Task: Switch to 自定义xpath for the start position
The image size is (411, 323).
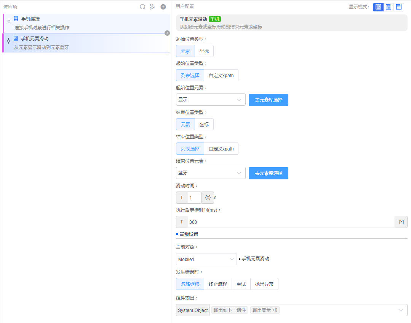Action: point(221,75)
